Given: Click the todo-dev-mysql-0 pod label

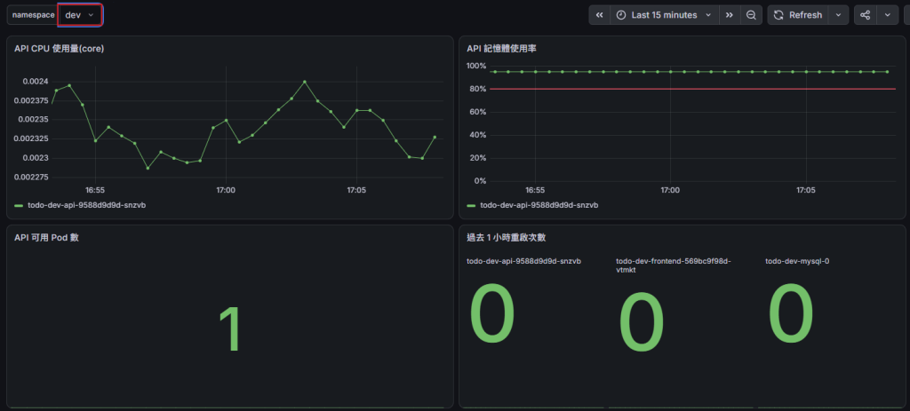Looking at the screenshot, I should [797, 261].
